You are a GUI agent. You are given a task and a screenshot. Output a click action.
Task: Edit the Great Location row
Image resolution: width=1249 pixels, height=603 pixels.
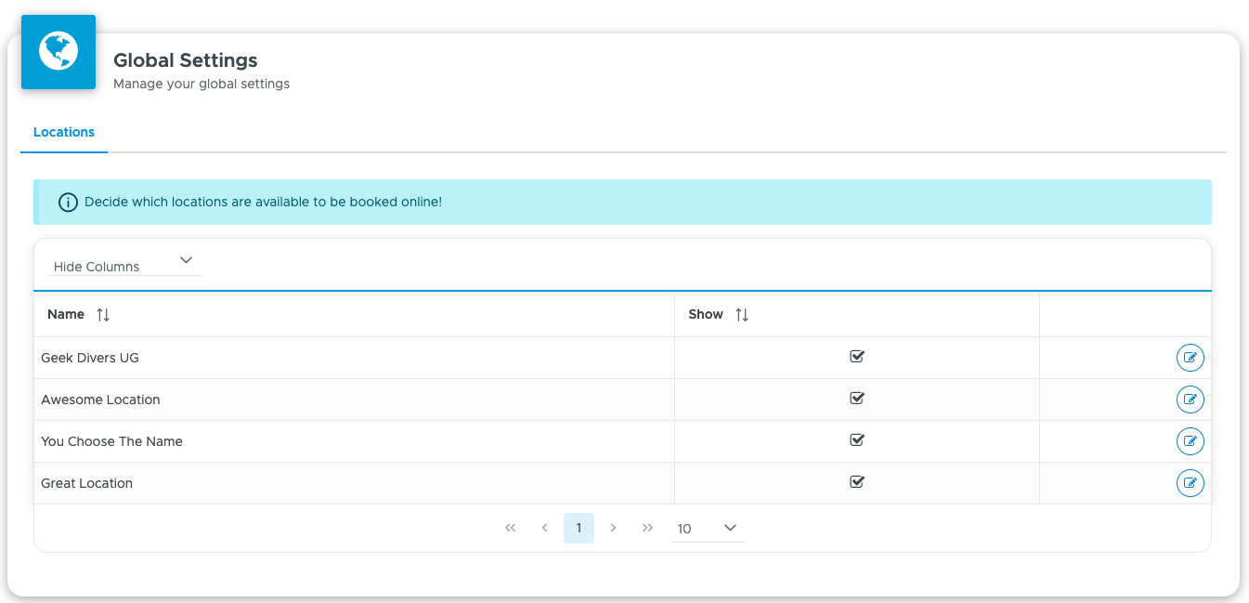1190,483
